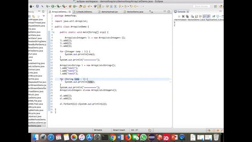Switch to the VectorDemo.java editor tab
This screenshot has width=252, height=142.
(135, 12)
